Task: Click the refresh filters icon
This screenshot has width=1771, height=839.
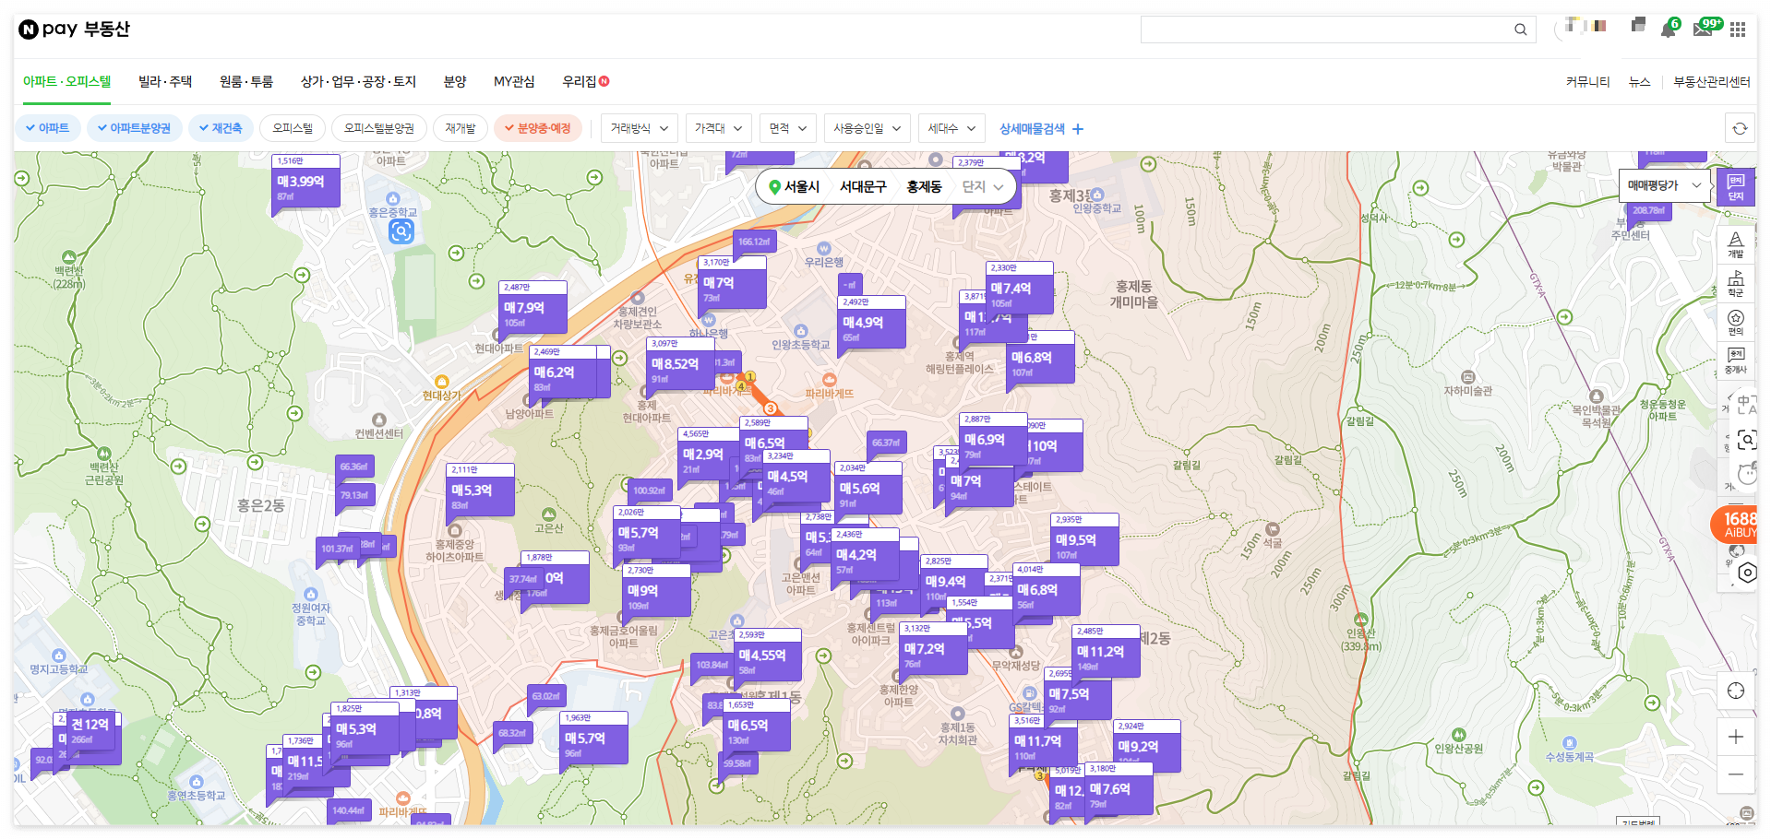Action: [1740, 128]
